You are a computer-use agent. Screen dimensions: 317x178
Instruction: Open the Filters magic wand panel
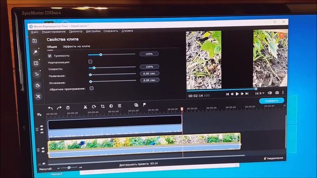tap(35, 52)
